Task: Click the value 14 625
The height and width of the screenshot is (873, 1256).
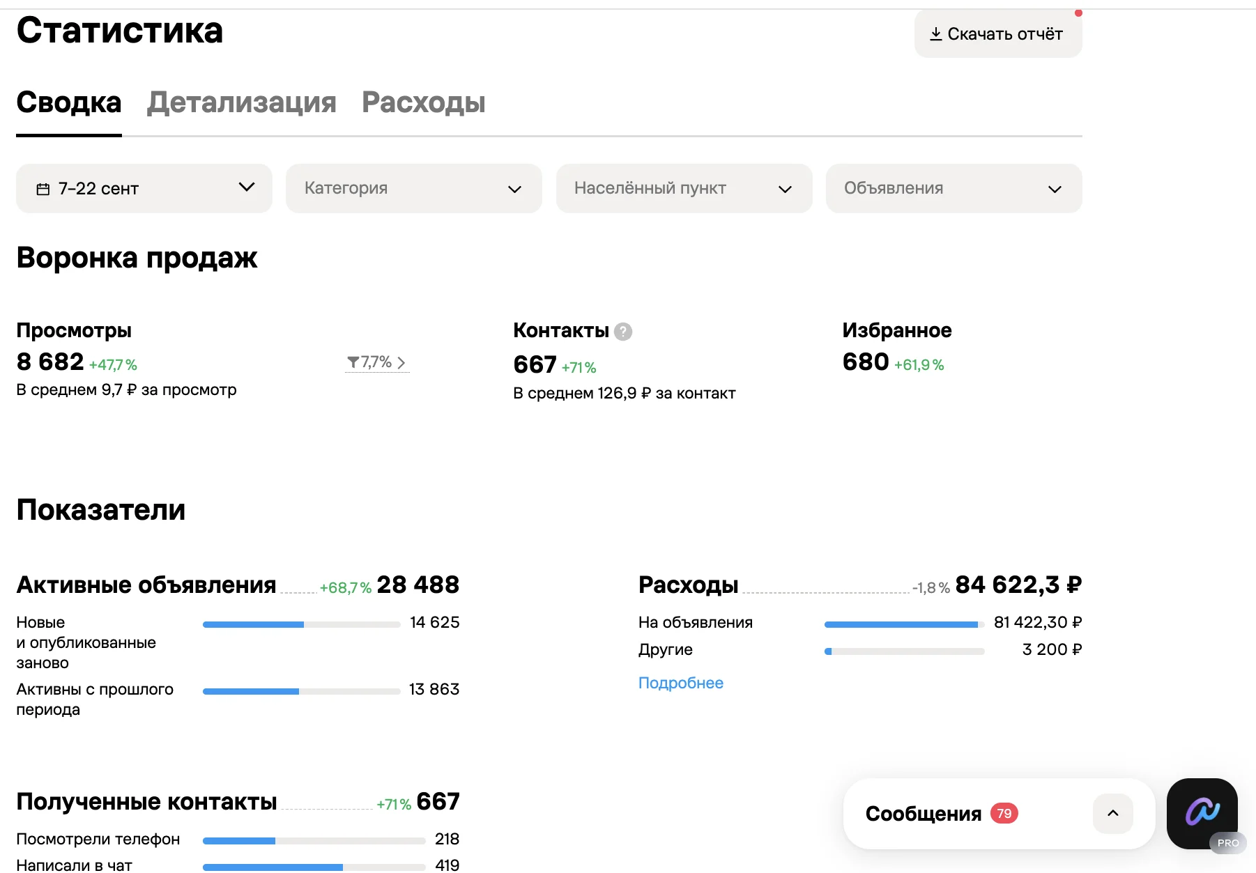Action: 435,622
